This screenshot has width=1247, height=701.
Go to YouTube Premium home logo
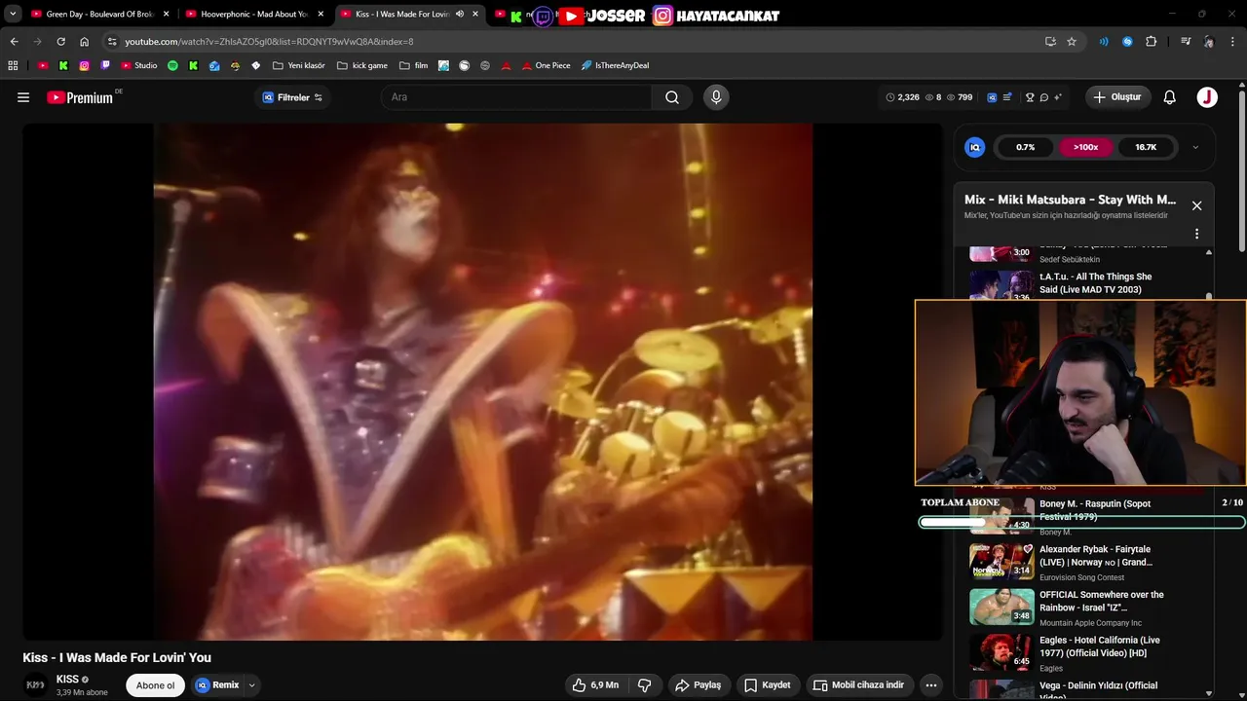(80, 97)
